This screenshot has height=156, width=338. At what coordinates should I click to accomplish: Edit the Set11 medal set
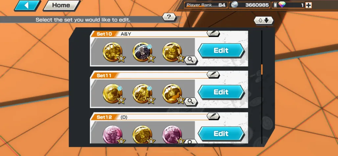pos(221,92)
